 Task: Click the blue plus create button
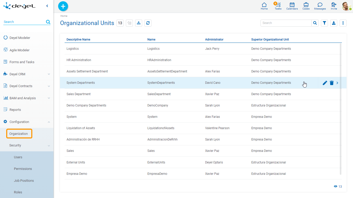coord(63,6)
